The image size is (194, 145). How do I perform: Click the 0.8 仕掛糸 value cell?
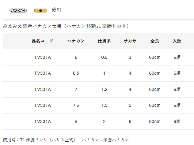click(x=104, y=57)
